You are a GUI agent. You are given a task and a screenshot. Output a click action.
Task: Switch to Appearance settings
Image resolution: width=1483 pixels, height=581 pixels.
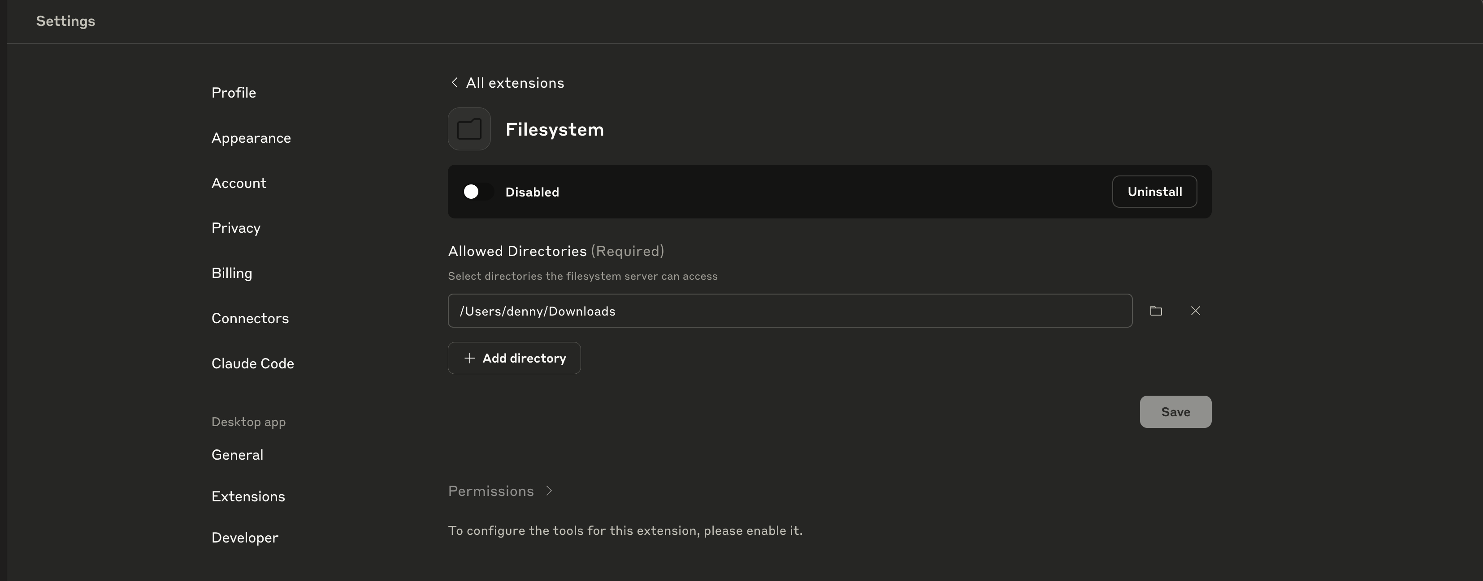click(x=251, y=138)
